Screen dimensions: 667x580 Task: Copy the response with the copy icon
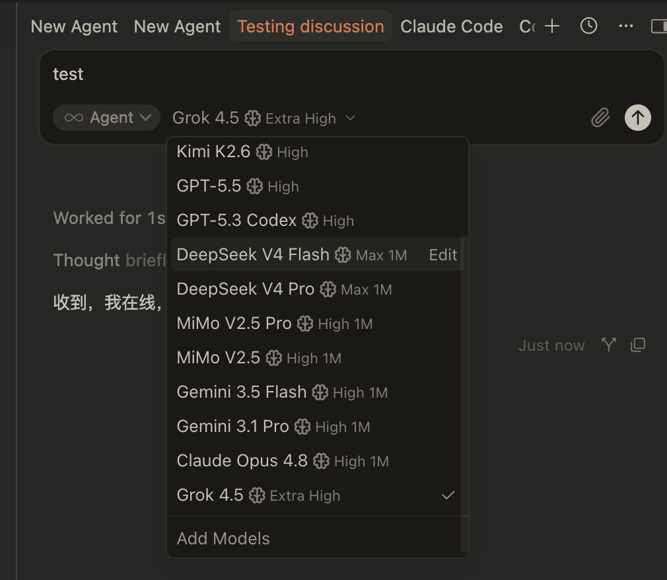click(638, 345)
